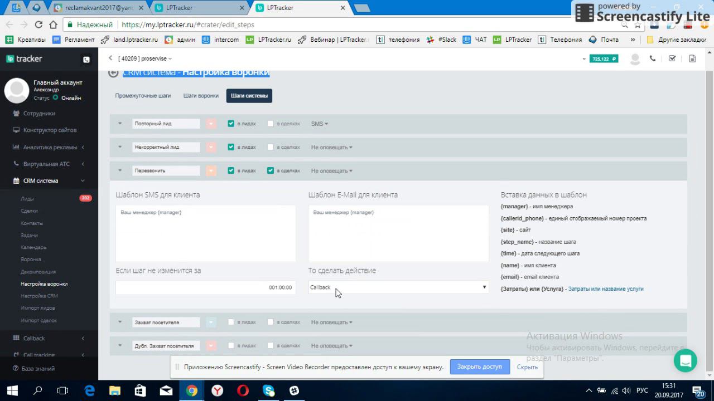Click the phone icon next to tracker logo
The height and width of the screenshot is (401, 714).
pos(86,60)
